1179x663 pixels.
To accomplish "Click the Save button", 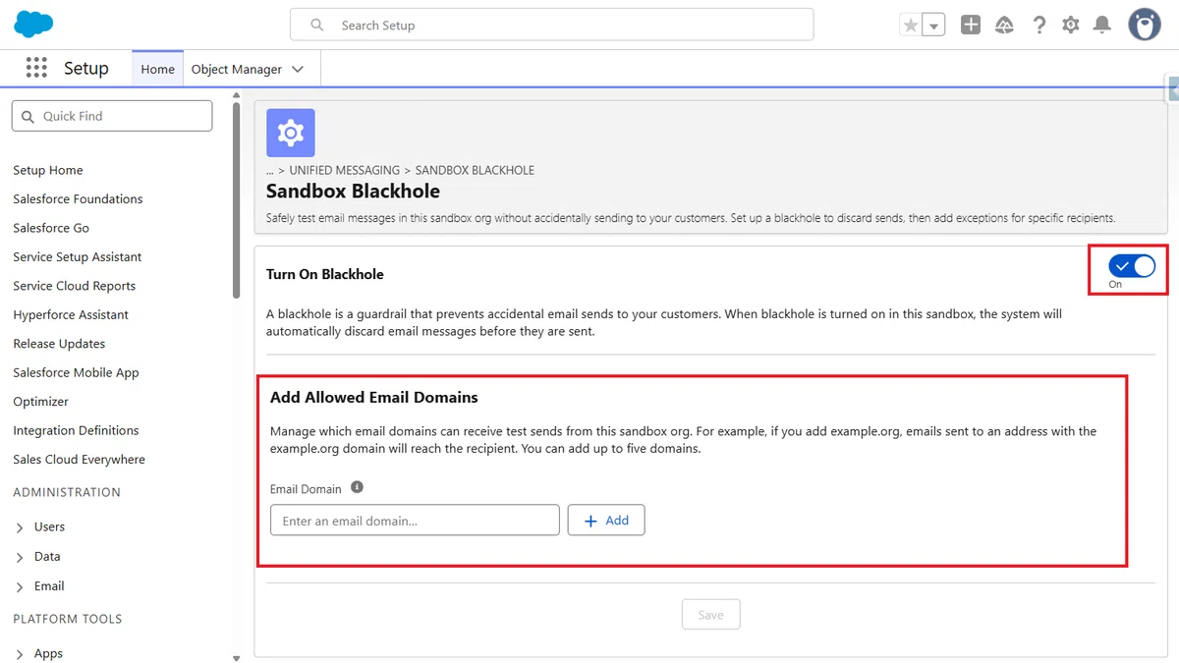I will pyautogui.click(x=710, y=615).
